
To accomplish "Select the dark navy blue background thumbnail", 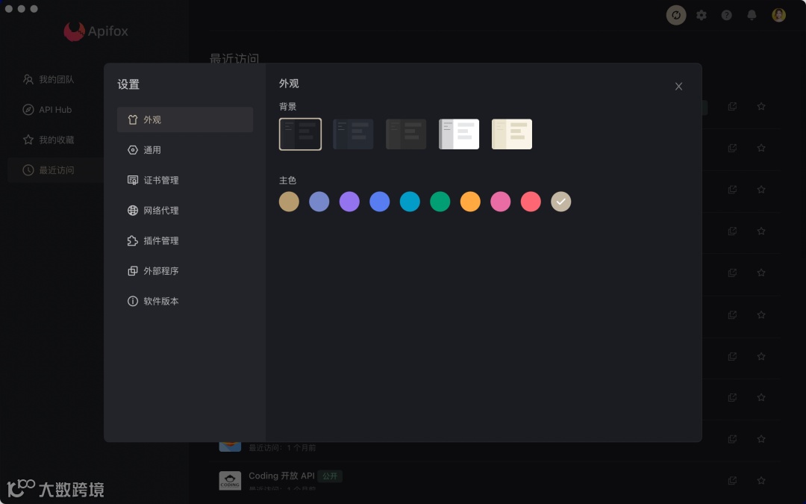I will [353, 134].
